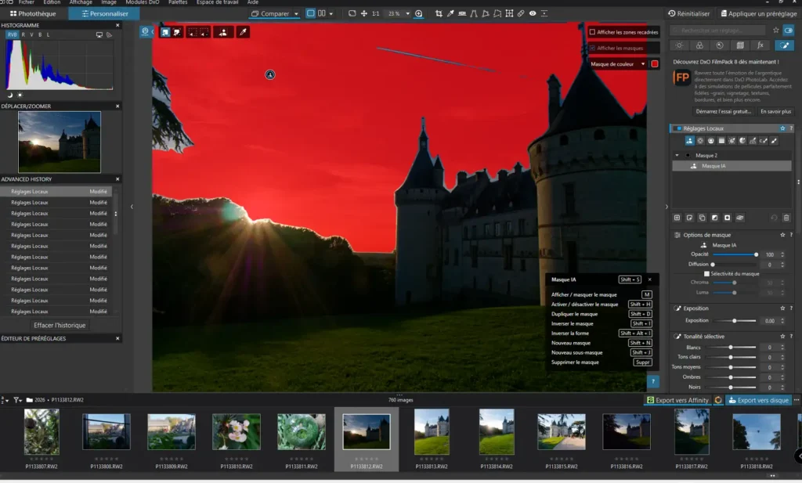802x483 pixels.
Task: Click the zoom magnifier plus icon
Action: 418,14
